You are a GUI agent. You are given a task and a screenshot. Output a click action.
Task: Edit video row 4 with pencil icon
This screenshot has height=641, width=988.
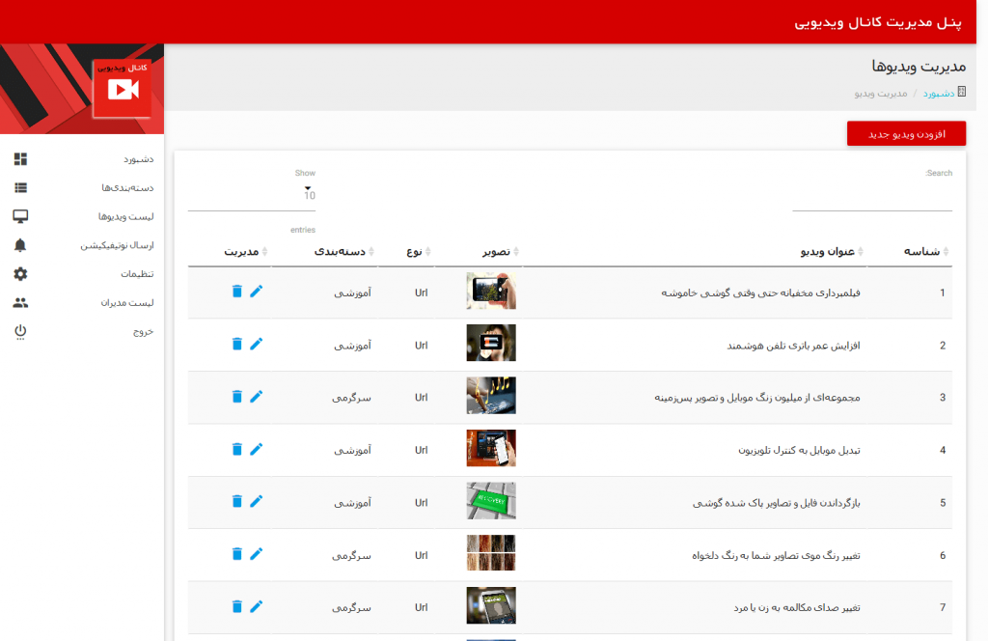pyautogui.click(x=256, y=449)
